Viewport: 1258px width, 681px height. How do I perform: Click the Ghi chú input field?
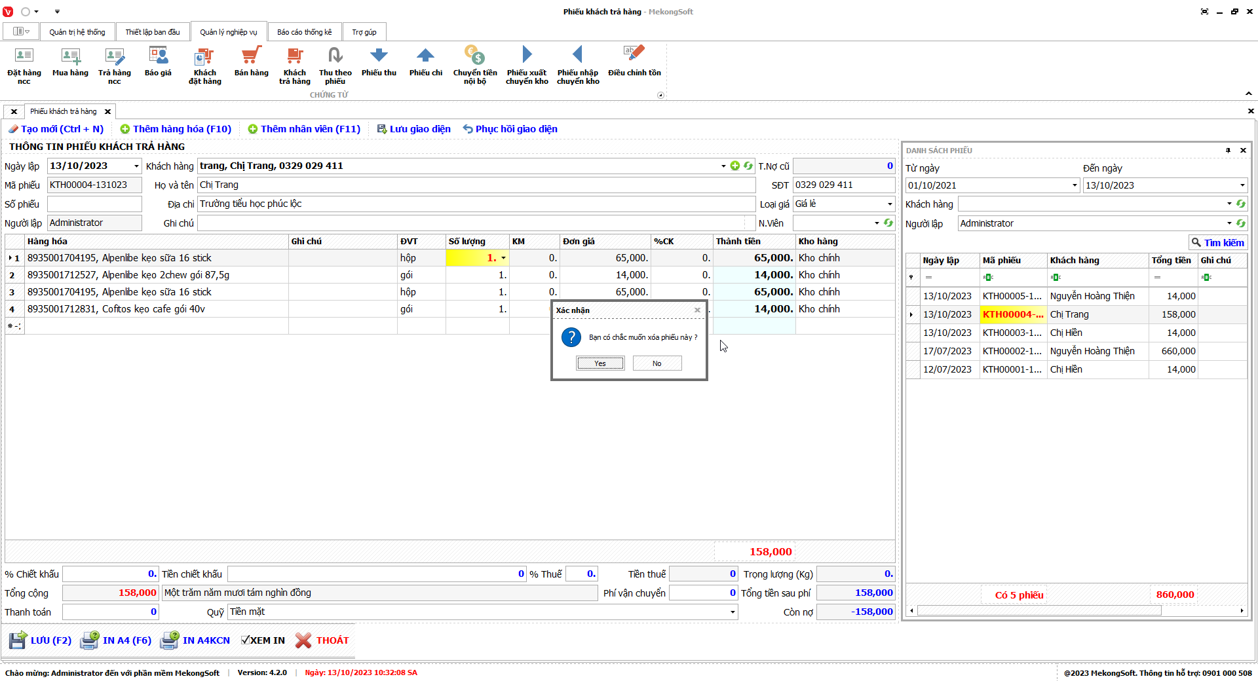(472, 223)
